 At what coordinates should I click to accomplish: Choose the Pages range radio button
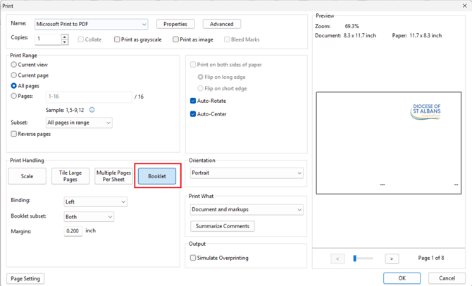[x=15, y=96]
